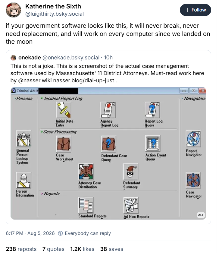The height and width of the screenshot is (253, 219).
Task: Open the Action Event Query grid icon
Action: pos(153,143)
